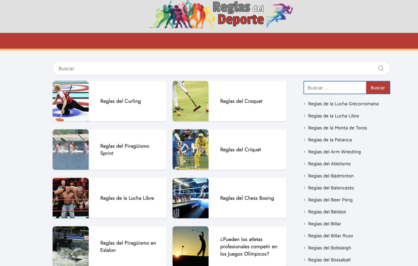Open the golfer silhouette thumbnail
The height and width of the screenshot is (266, 418).
[x=190, y=246]
